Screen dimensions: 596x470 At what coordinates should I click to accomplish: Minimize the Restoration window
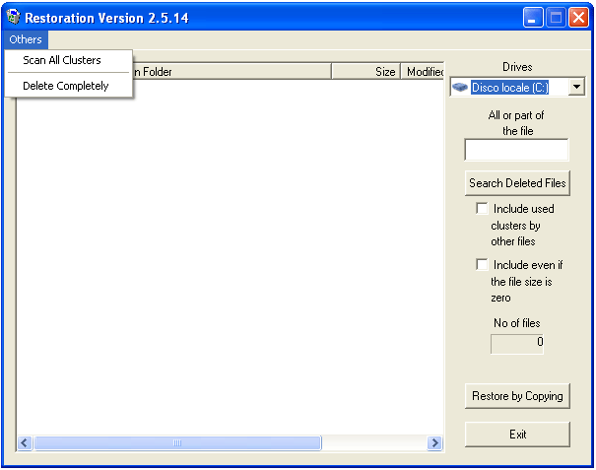pos(533,18)
